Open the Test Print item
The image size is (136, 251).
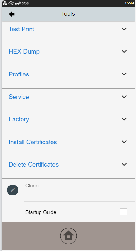(21, 29)
